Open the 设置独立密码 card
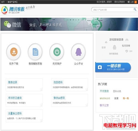 (x=24, y=116)
